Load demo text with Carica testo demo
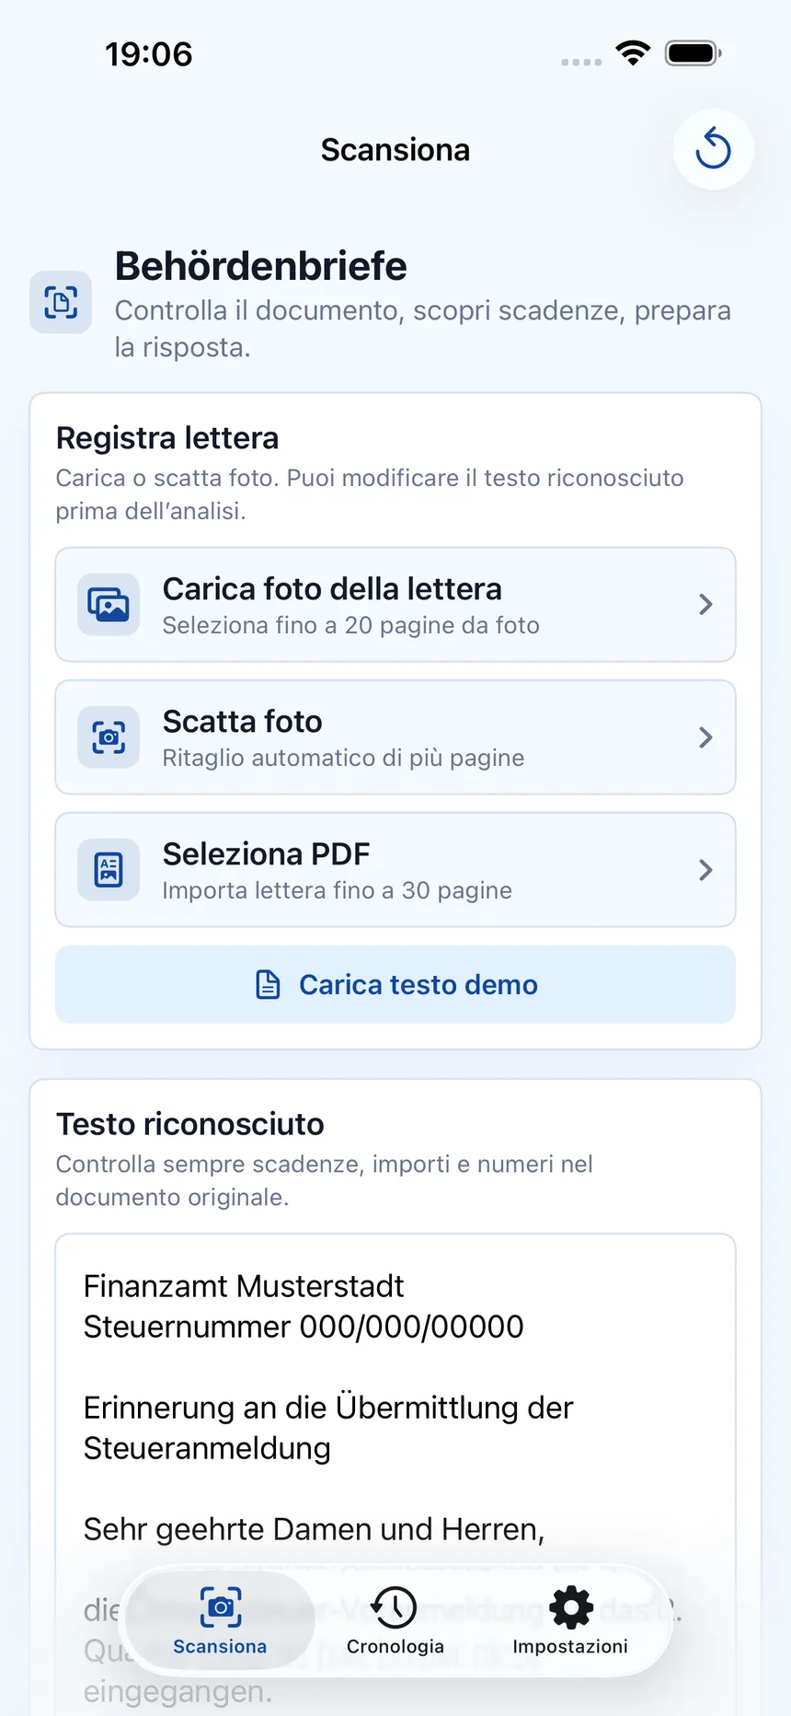 [x=395, y=984]
